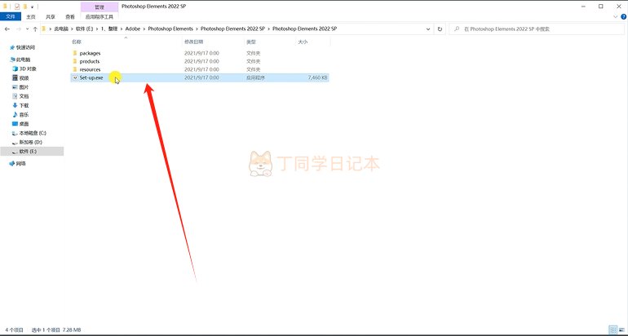Select the 管理 contextual tab
The width and height of the screenshot is (628, 336).
coord(100,7)
